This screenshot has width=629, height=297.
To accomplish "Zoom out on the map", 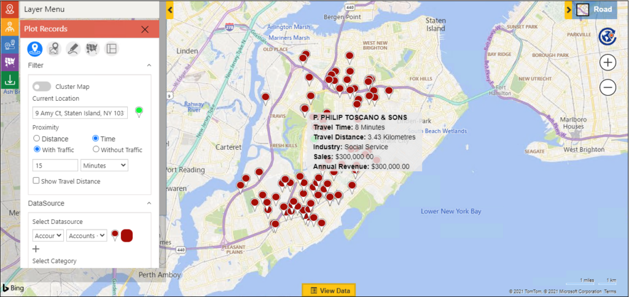I will pos(608,88).
